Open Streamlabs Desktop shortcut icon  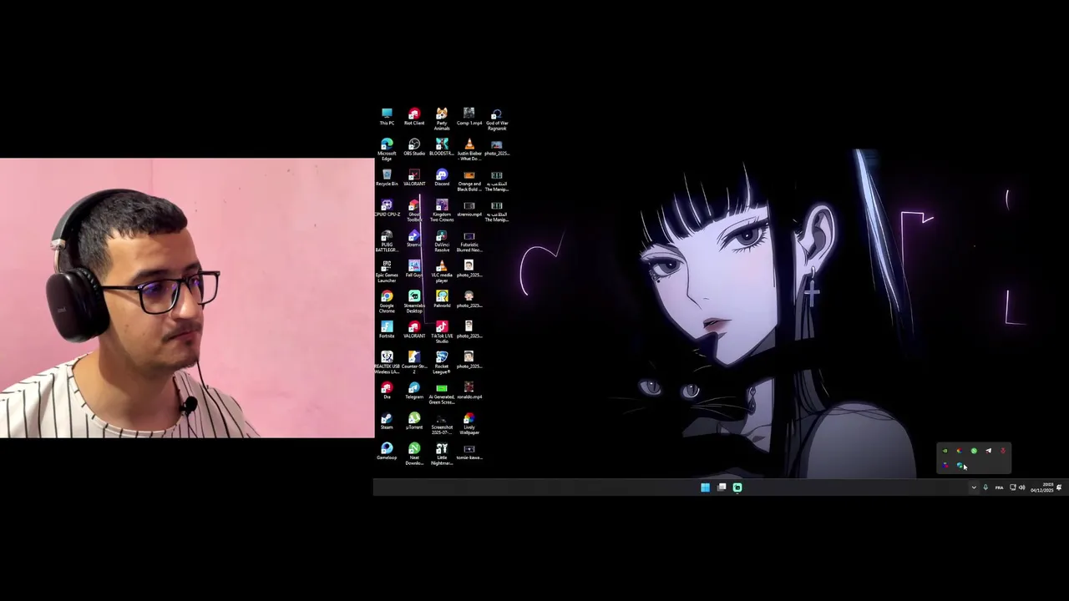click(414, 302)
